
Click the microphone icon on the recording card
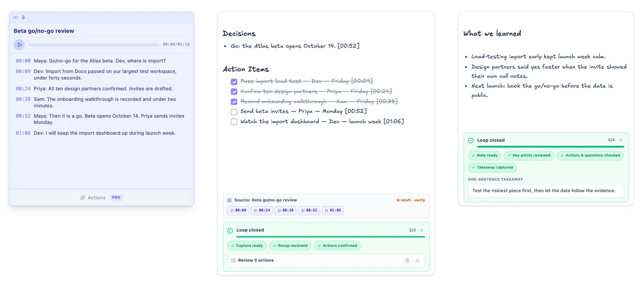[23, 18]
